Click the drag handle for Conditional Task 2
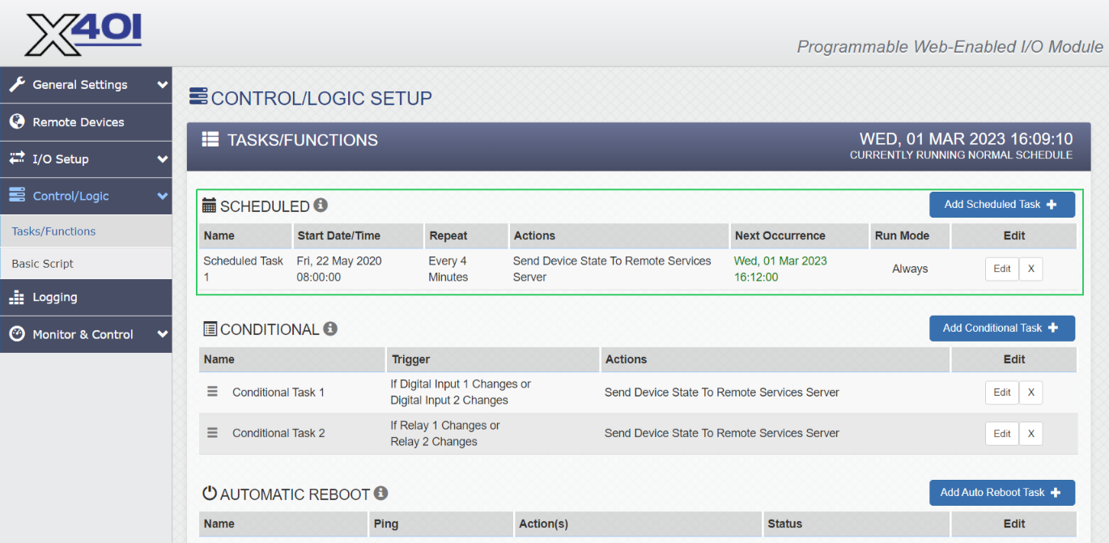 click(213, 433)
